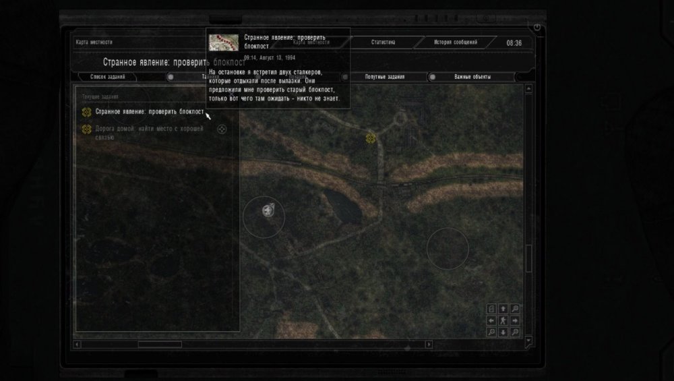
Task: Click the 'Карта местности' title label
Action: tap(94, 42)
